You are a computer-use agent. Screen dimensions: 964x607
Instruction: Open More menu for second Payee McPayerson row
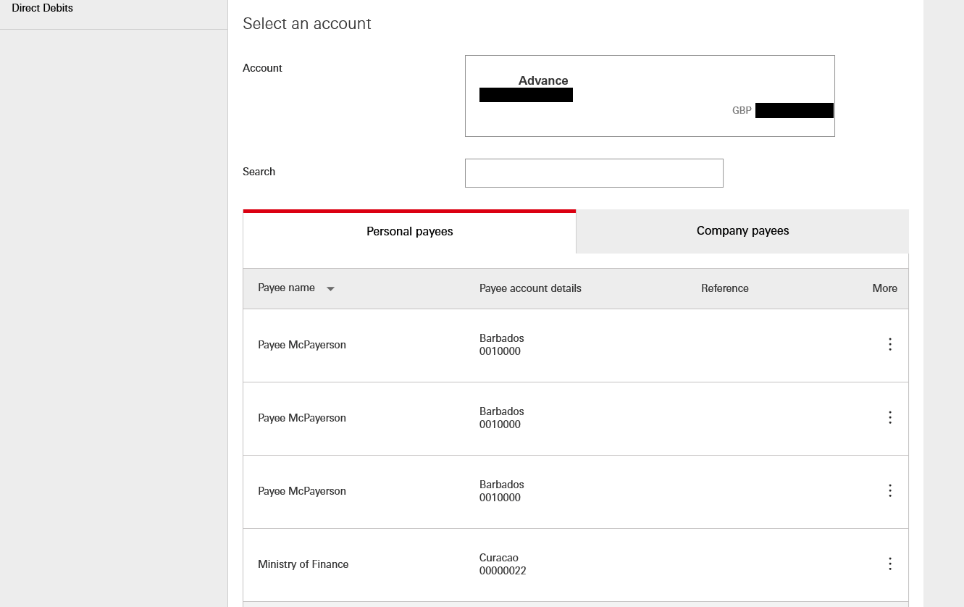[x=890, y=417]
